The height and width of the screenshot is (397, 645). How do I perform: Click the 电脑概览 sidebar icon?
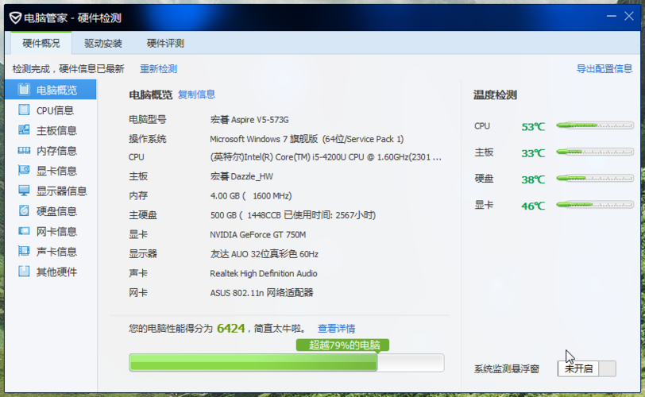[x=24, y=89]
